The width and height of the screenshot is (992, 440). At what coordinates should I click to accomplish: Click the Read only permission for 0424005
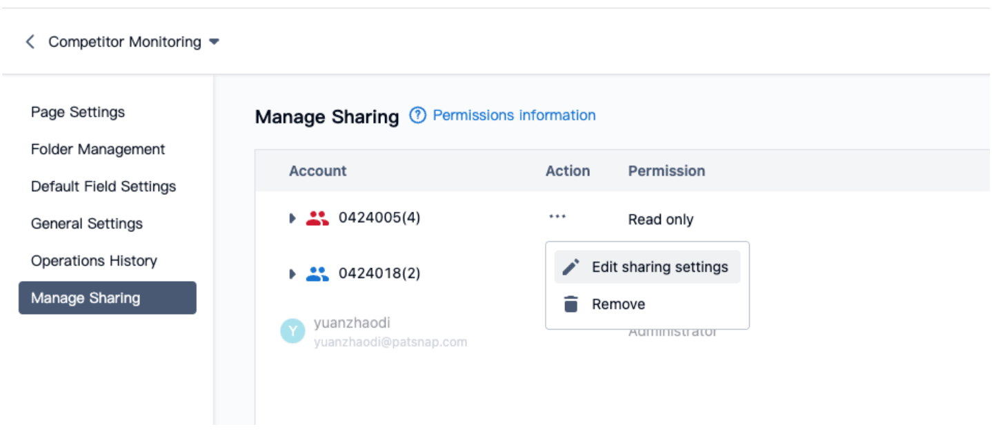[660, 220]
